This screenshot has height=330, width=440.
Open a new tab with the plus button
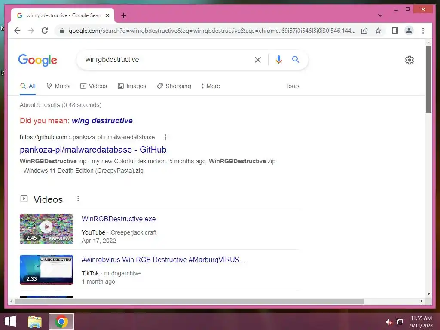pyautogui.click(x=124, y=15)
